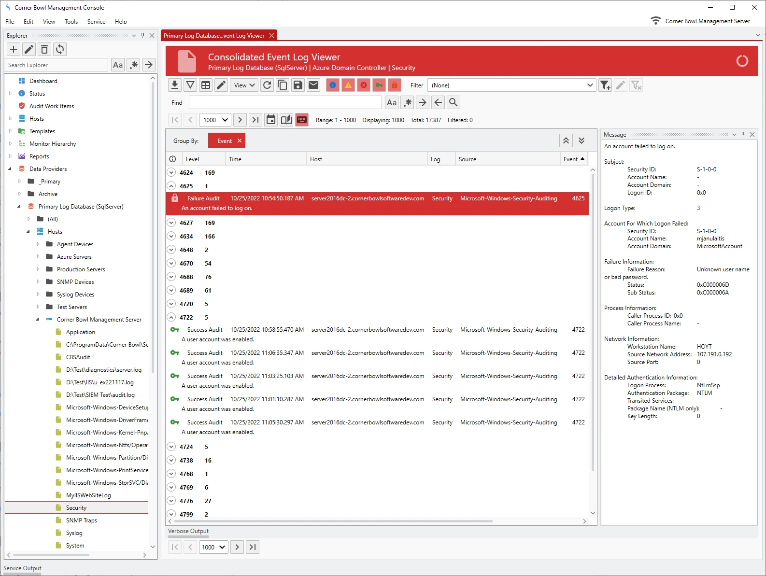Click the download/export icon in viewer toolbar
This screenshot has width=766, height=576.
point(175,85)
